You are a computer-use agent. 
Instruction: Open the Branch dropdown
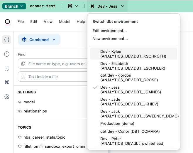click(13, 6)
